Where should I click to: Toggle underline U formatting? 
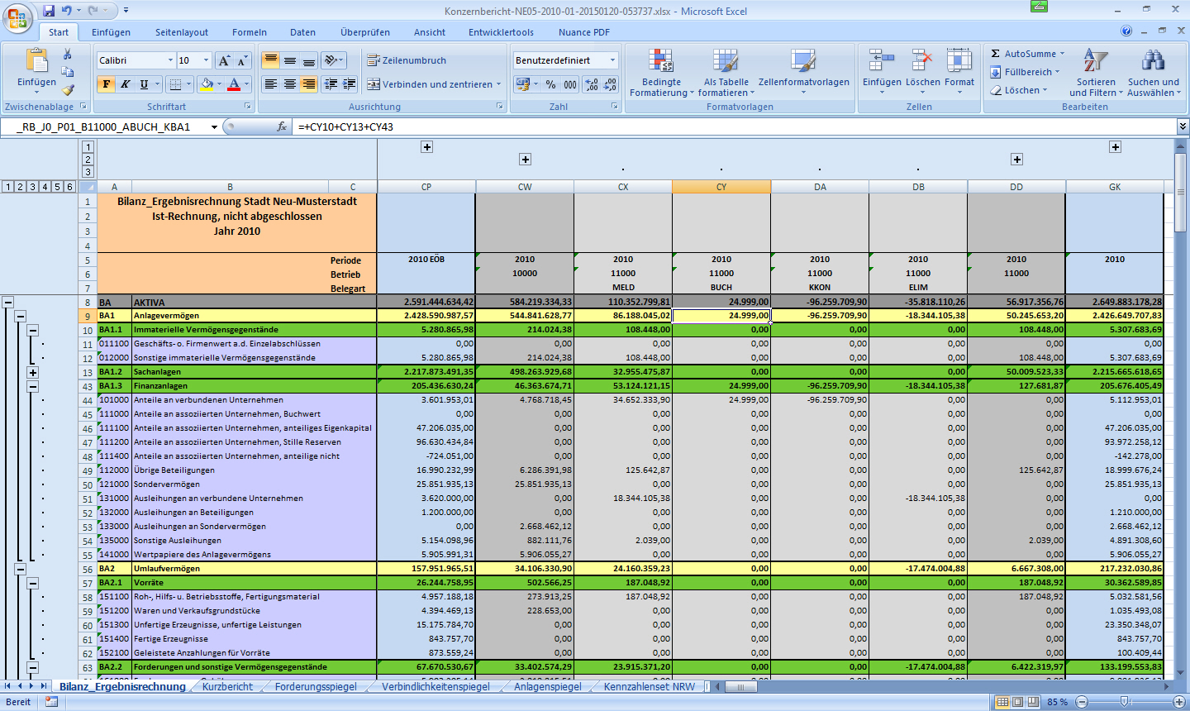(145, 84)
